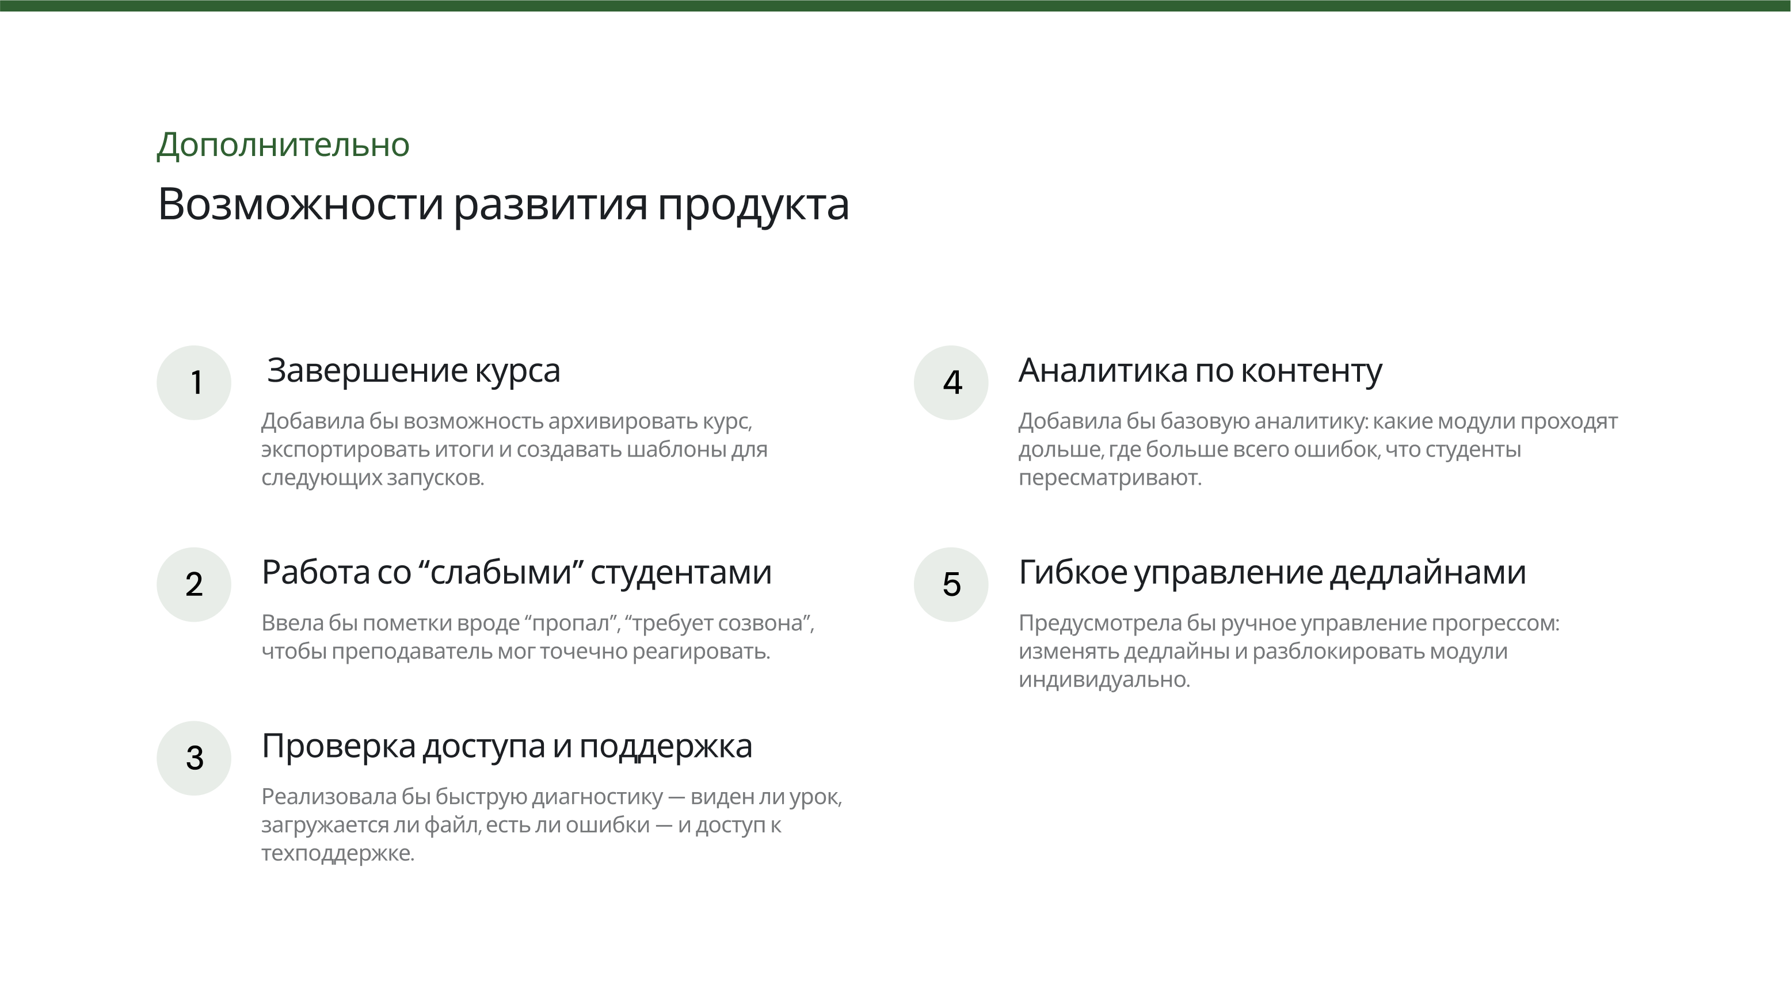
Task: Click the number 4 circle badge
Action: coord(950,383)
